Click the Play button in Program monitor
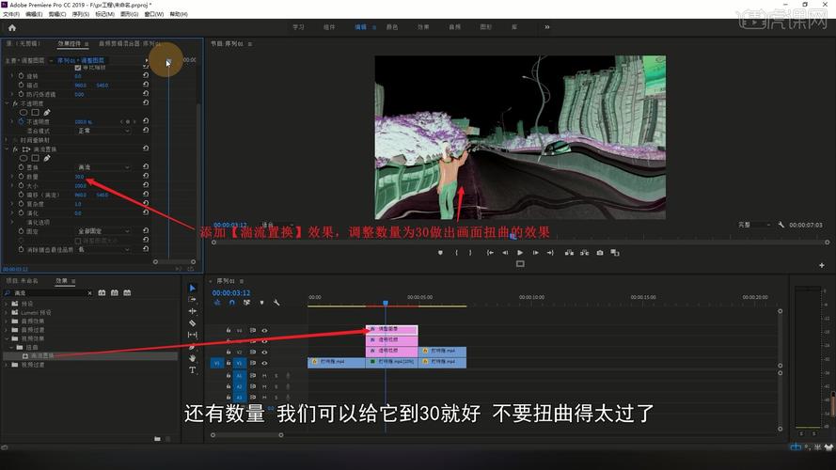This screenshot has height=470, width=836. [520, 253]
